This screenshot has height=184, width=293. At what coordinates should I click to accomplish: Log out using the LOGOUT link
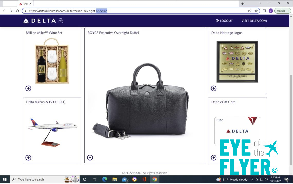point(224,21)
